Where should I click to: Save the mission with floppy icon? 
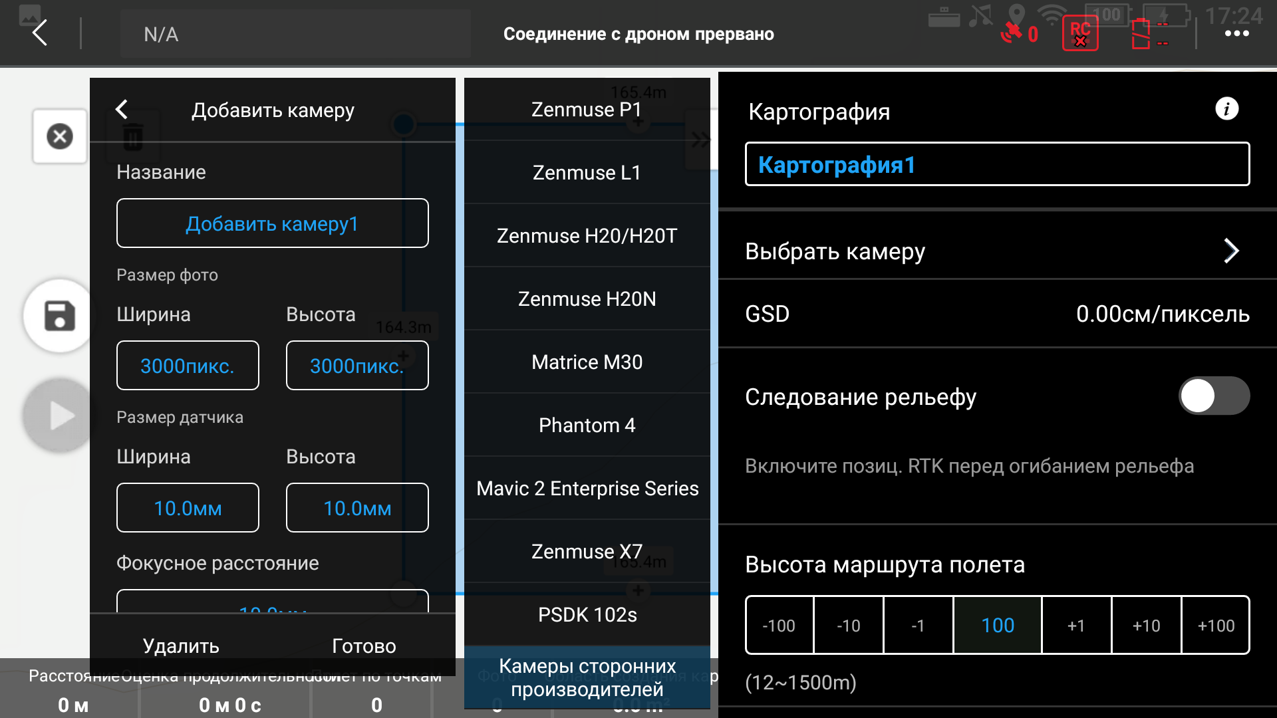60,316
